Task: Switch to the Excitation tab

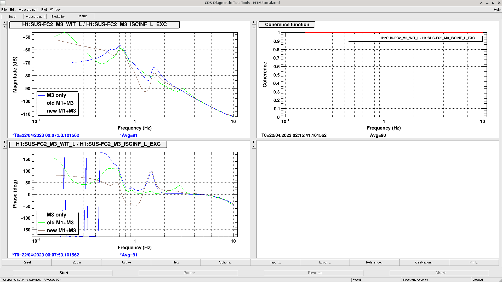Action: pos(58,16)
